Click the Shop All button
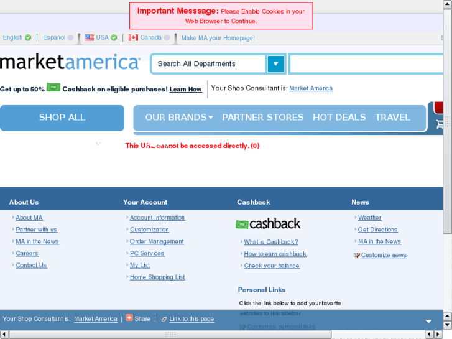 pos(62,118)
